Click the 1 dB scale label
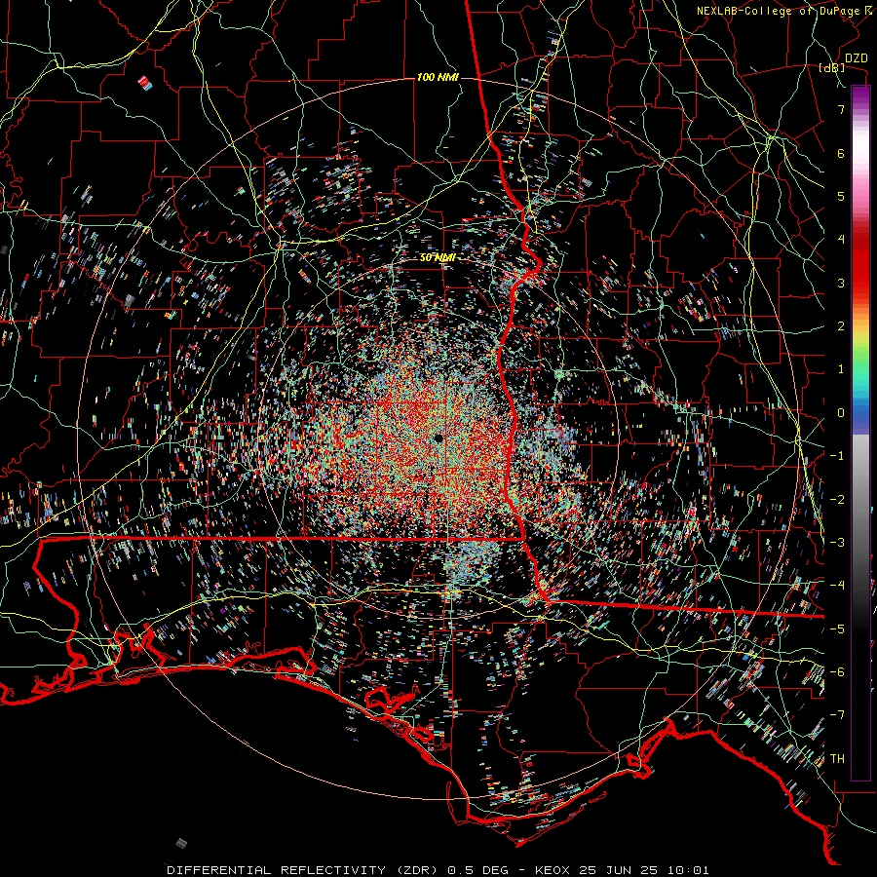Viewport: 877px width, 877px height. 841,369
